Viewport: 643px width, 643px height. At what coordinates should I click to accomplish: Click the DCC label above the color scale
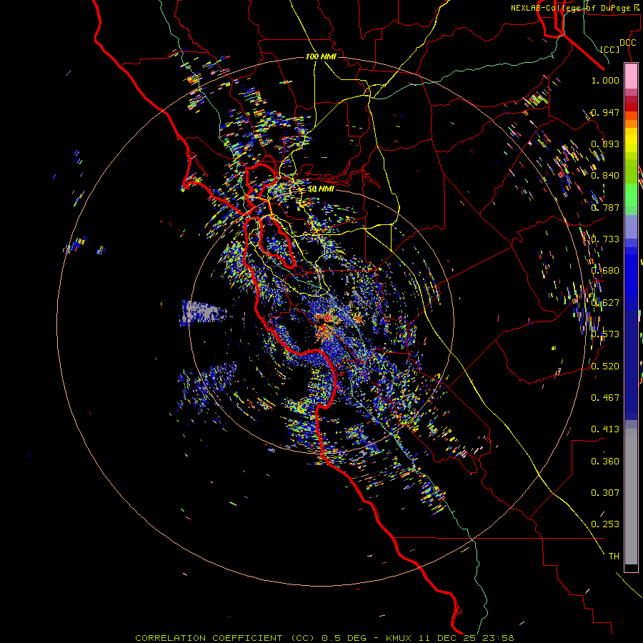(x=627, y=43)
